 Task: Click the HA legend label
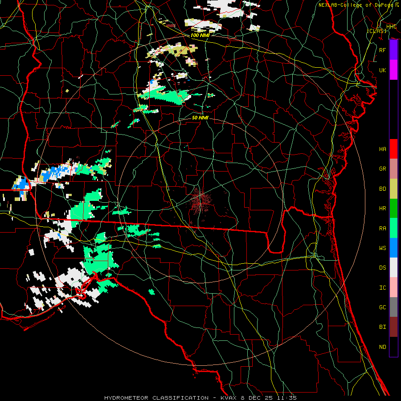point(383,149)
